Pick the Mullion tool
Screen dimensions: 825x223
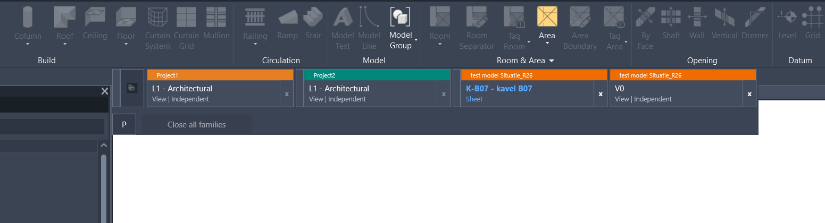216,18
